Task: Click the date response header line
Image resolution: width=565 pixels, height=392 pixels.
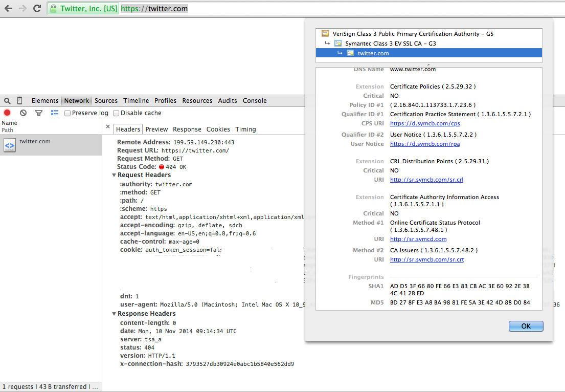Action: [178, 331]
